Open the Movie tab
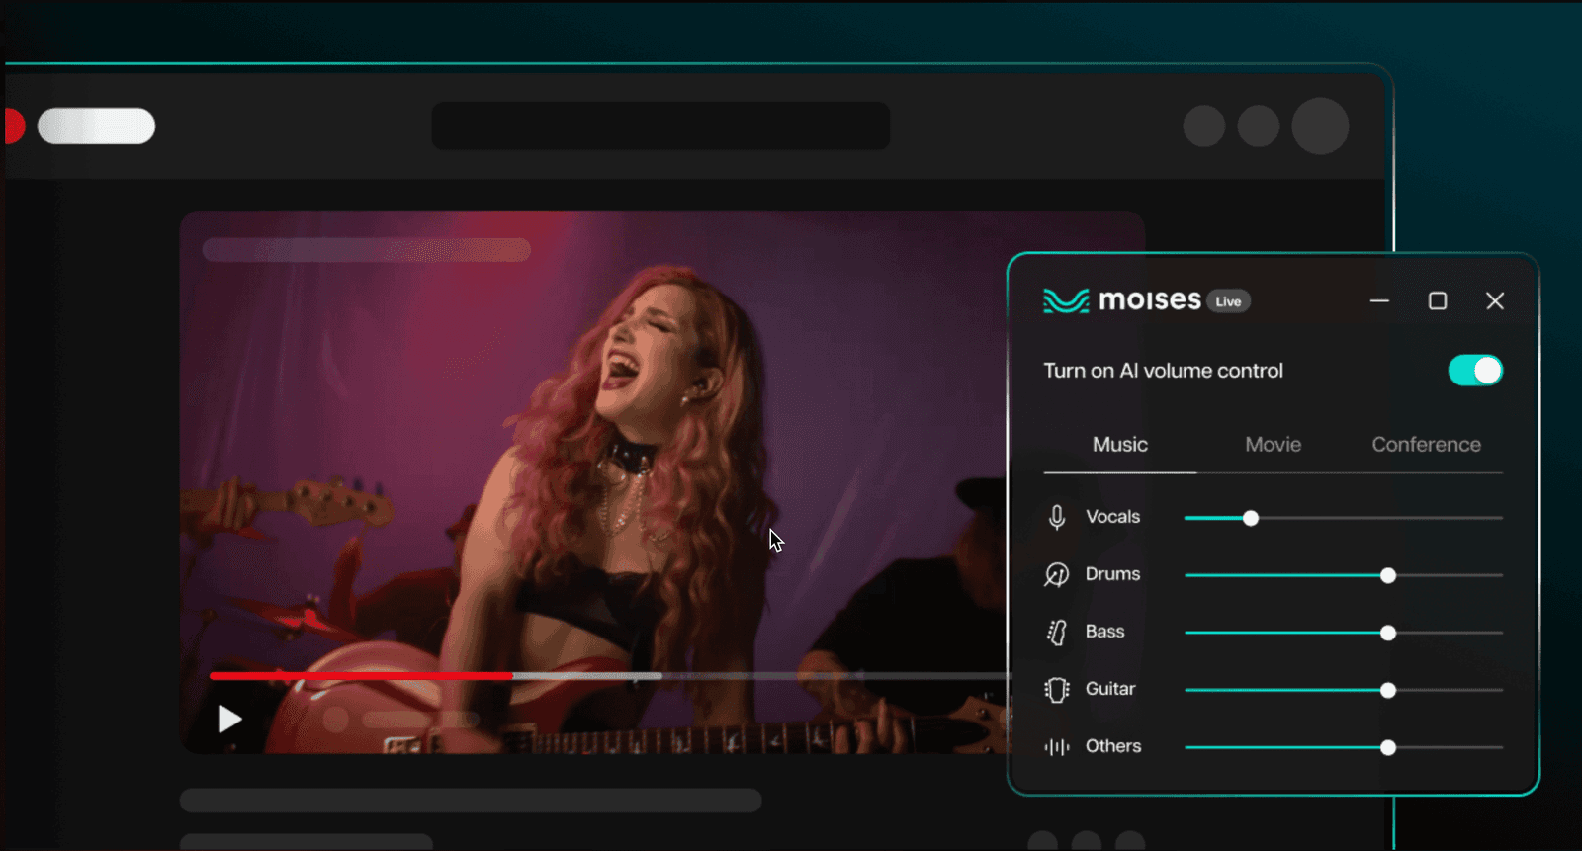Viewport: 1582px width, 851px height. [x=1273, y=445]
